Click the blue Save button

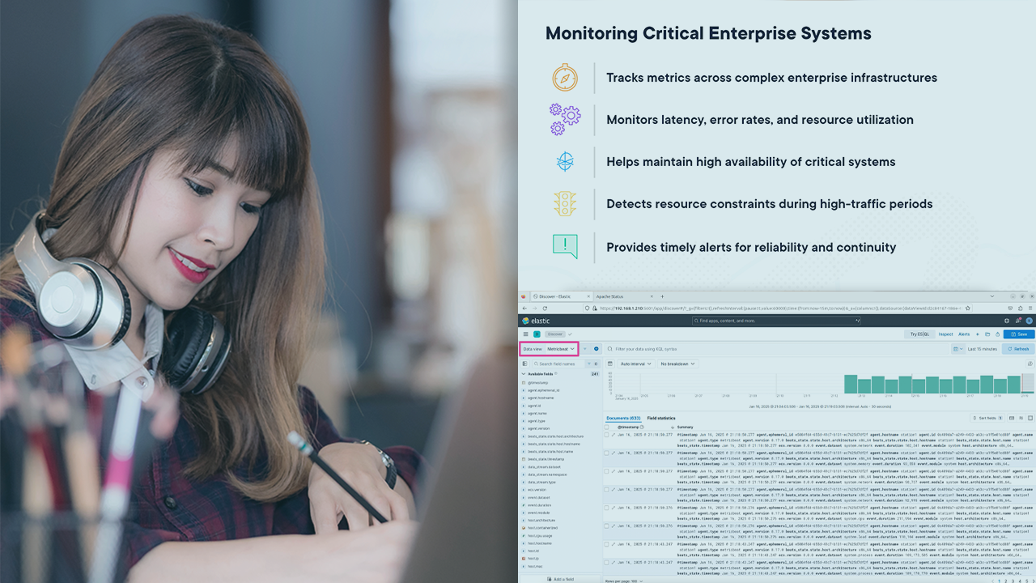(1018, 334)
